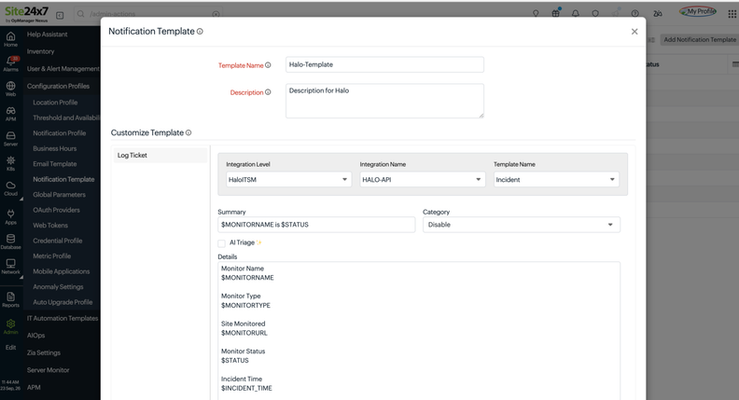739x400 pixels.
Task: Click info icon next to Template Name
Action: (268, 65)
